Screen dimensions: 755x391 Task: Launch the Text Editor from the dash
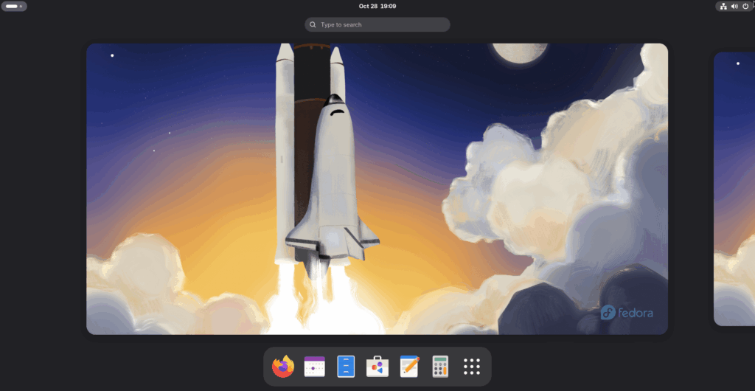tap(409, 367)
